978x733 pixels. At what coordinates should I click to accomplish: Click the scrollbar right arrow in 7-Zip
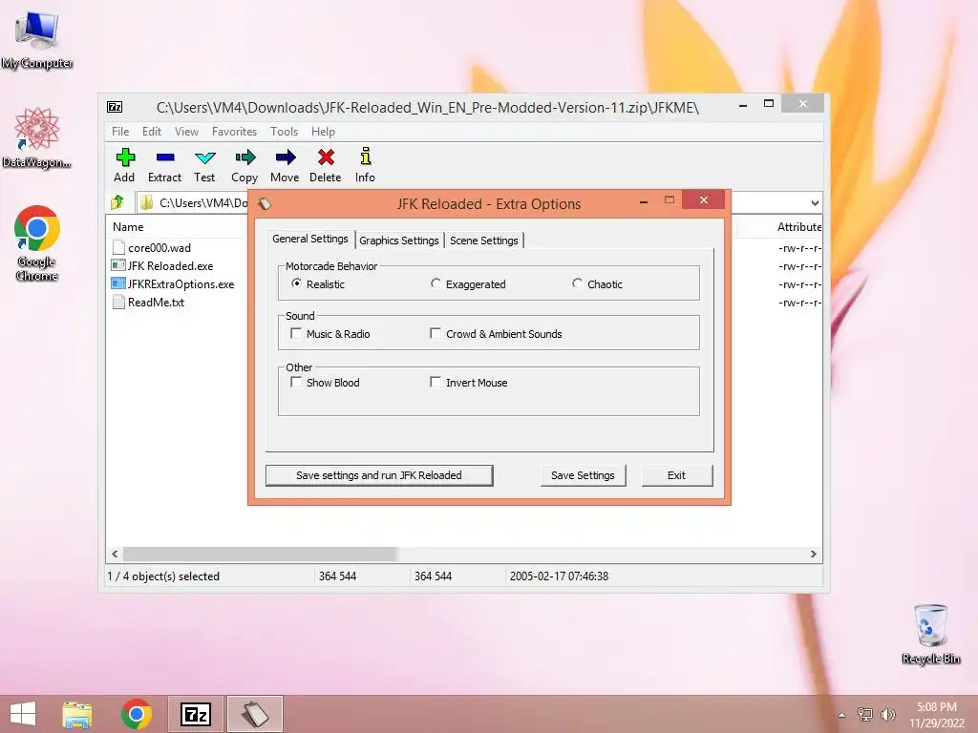coord(813,555)
